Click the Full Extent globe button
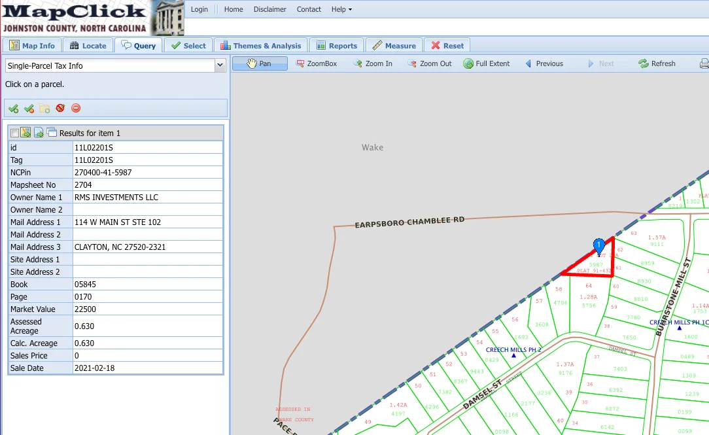709x435 pixels. coord(486,63)
